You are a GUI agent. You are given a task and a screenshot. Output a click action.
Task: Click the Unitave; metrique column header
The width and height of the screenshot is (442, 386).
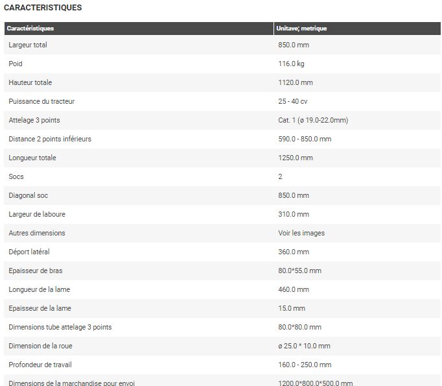pos(301,29)
